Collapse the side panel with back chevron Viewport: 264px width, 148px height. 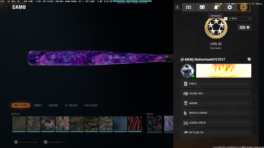pyautogui.click(x=177, y=7)
